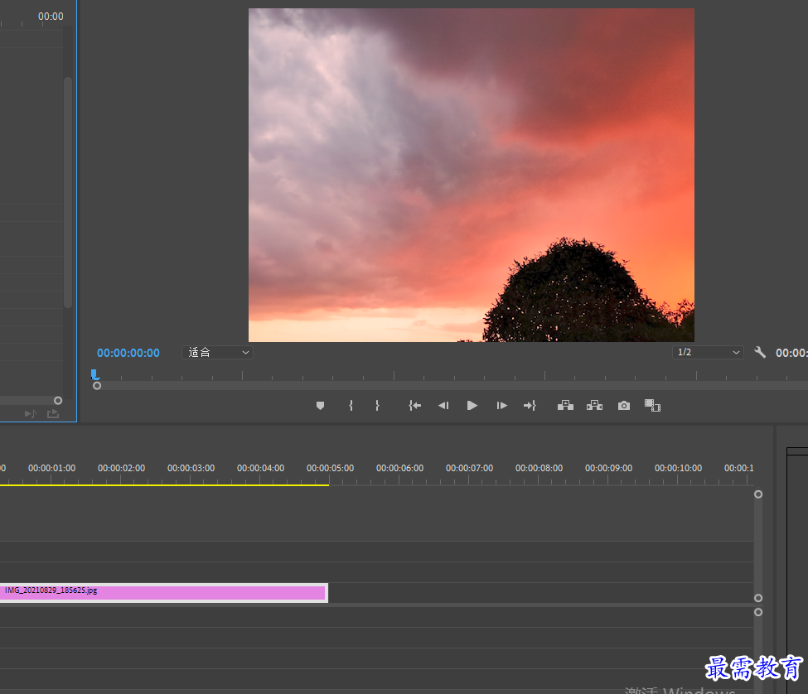Click the Lift button
808x694 pixels.
[565, 406]
